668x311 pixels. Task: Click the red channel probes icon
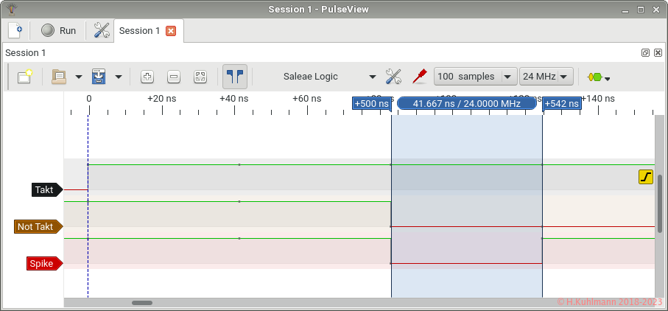419,77
